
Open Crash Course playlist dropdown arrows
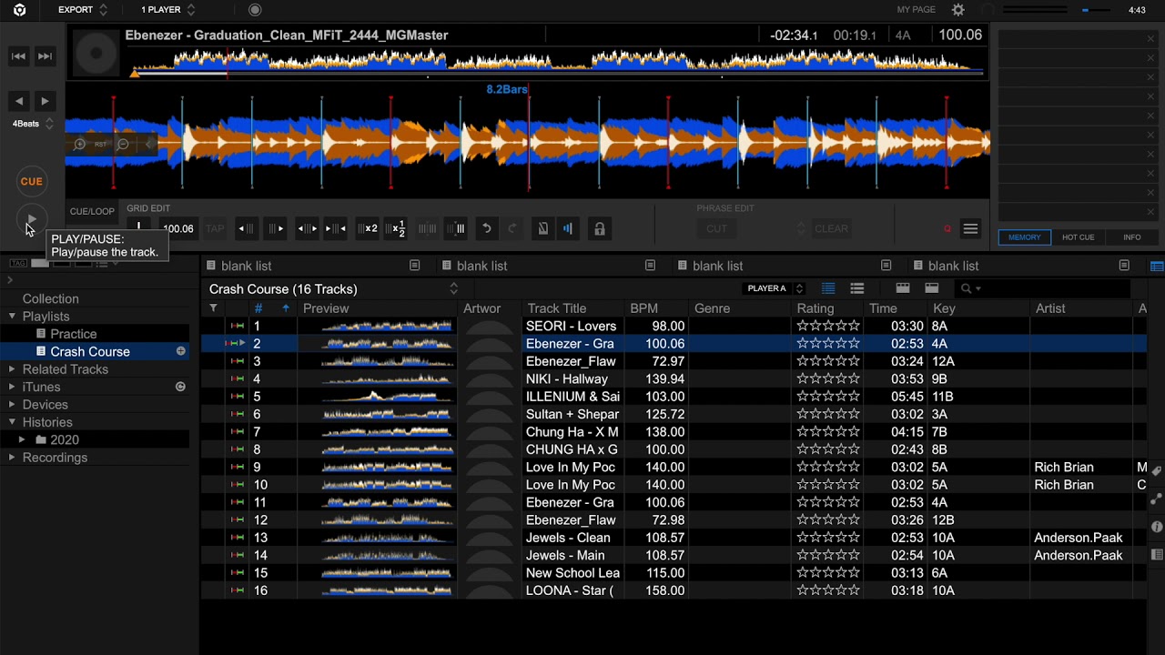coord(453,289)
